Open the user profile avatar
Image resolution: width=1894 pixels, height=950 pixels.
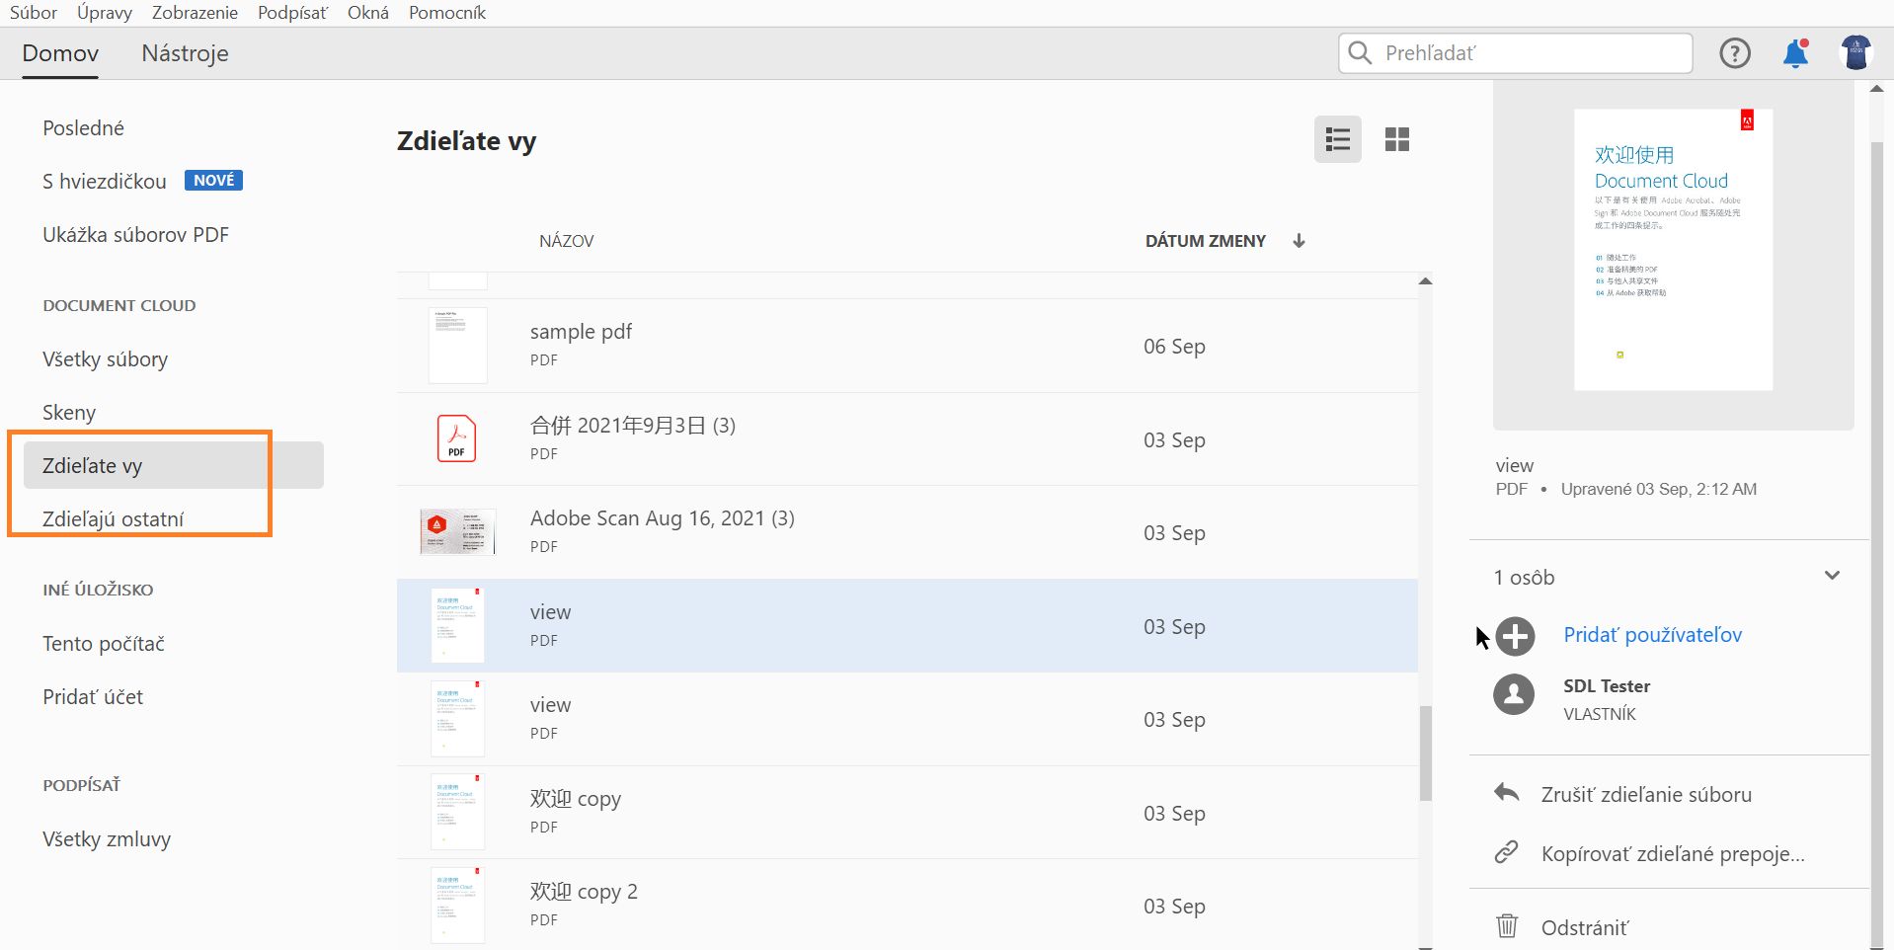pyautogui.click(x=1856, y=53)
